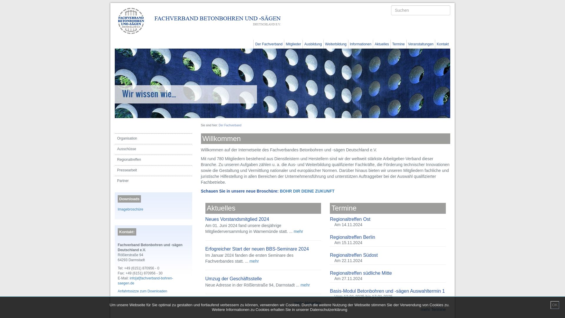Click the 'Am 22.11.2024' date text
Viewport: 565px width, 318px height.
[x=348, y=261]
